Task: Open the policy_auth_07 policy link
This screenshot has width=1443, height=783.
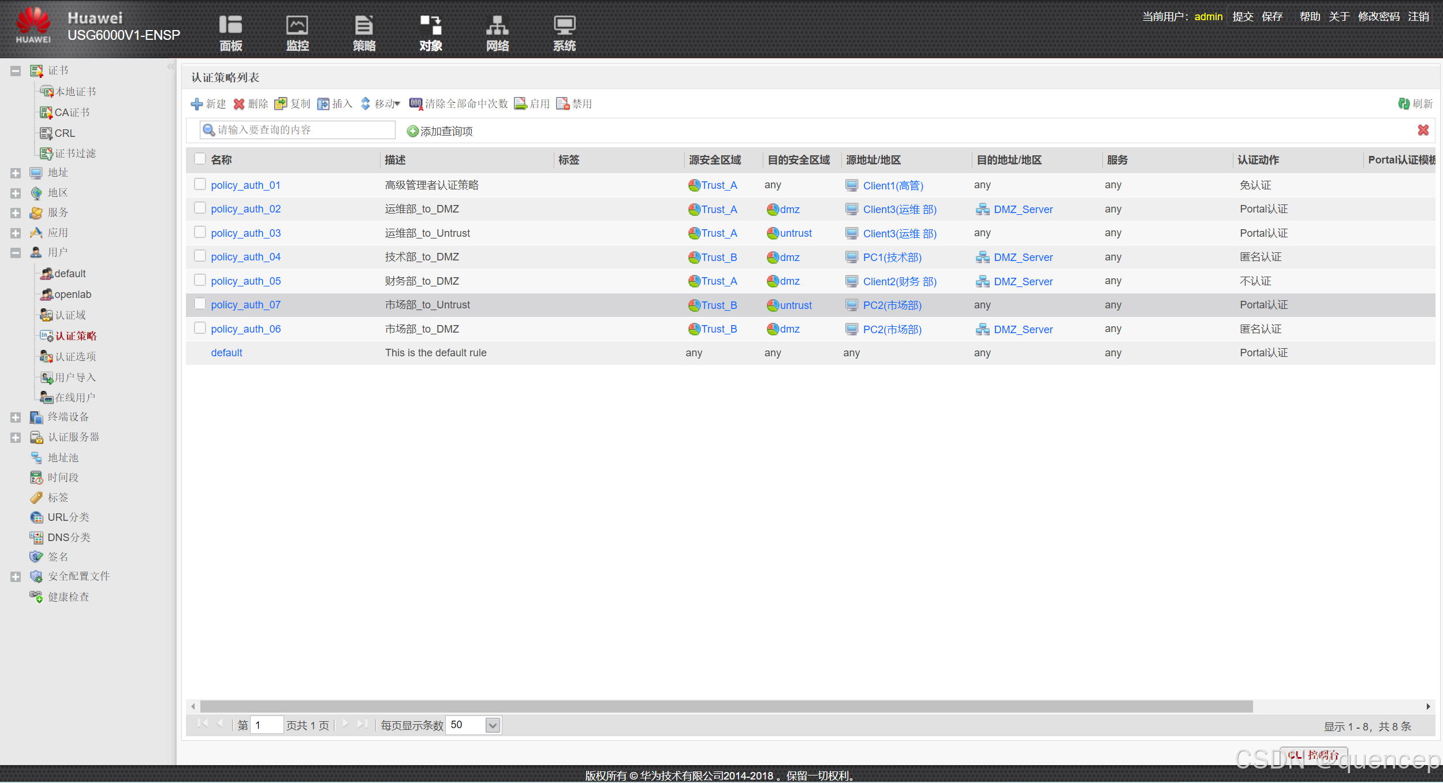Action: point(245,305)
